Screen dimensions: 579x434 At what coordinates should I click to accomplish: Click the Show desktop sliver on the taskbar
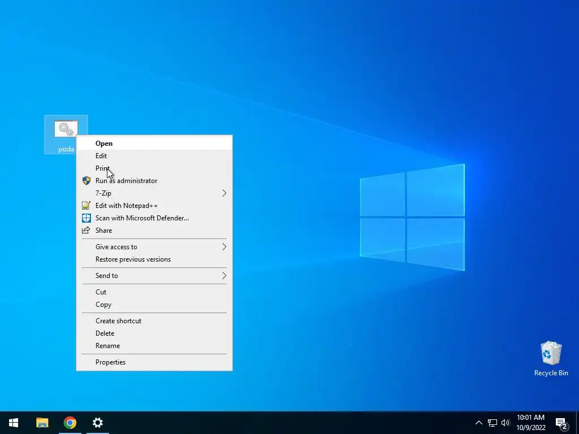pyautogui.click(x=577, y=423)
